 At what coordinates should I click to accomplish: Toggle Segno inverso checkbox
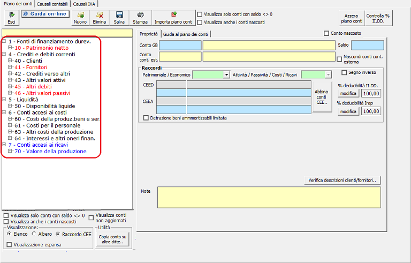point(345,72)
